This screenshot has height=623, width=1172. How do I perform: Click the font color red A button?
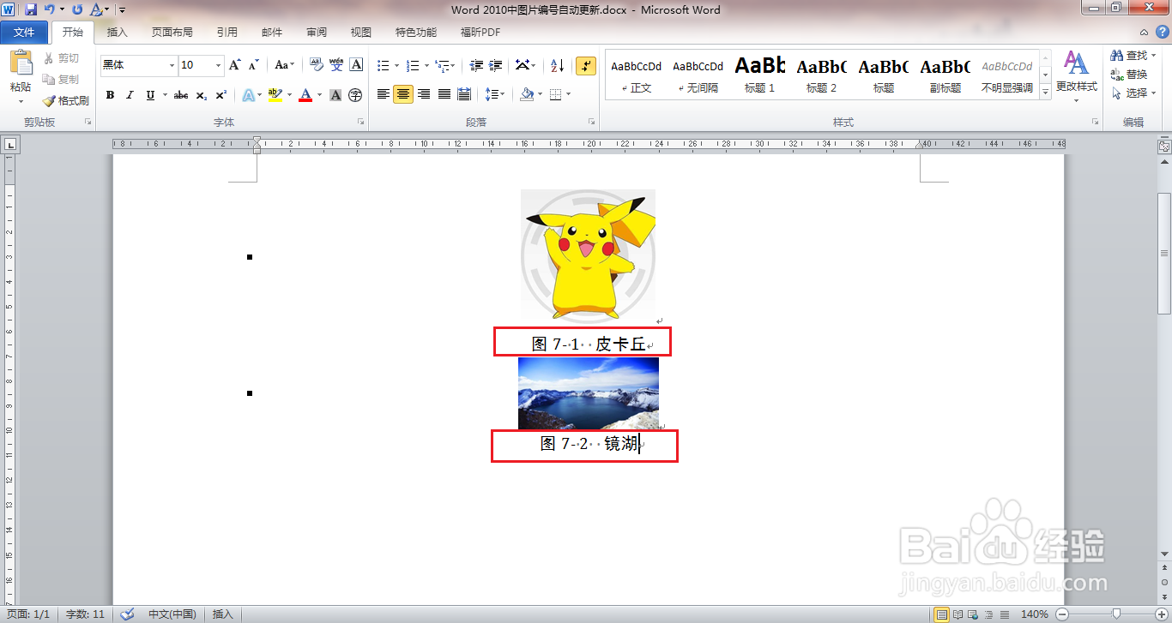pyautogui.click(x=305, y=95)
